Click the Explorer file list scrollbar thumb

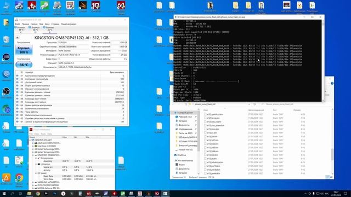coord(332,154)
